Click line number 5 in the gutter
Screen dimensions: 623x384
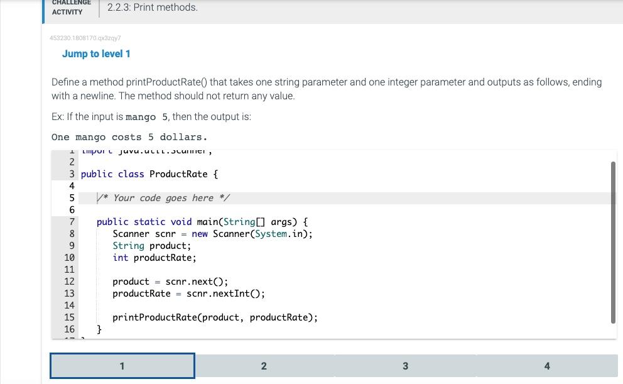72,198
